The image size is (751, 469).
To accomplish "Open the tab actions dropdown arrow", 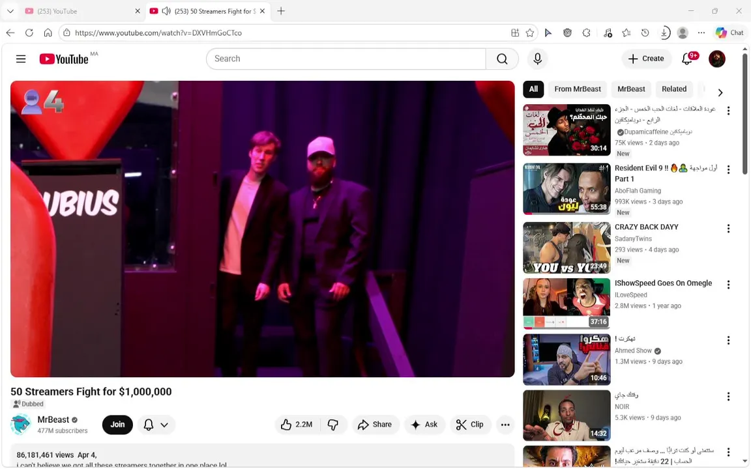I will [10, 11].
